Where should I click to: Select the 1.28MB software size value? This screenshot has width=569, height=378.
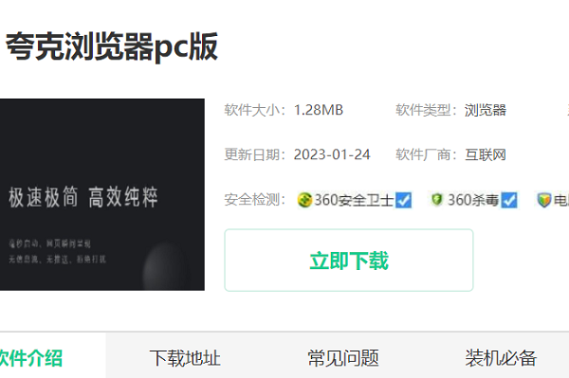tap(319, 110)
